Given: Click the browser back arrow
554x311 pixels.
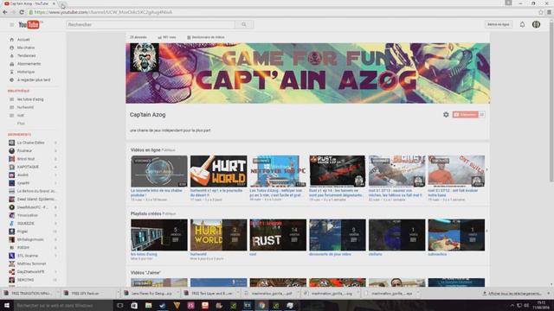Looking at the screenshot, I should click(x=5, y=12).
